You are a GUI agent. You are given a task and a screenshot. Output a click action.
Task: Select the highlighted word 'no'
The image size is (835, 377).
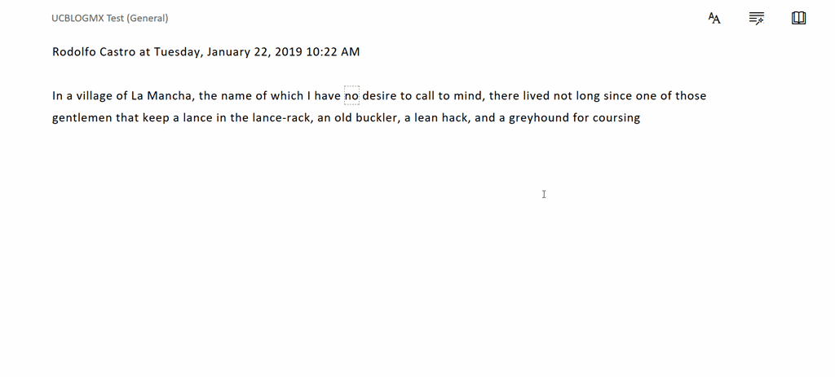tap(351, 96)
